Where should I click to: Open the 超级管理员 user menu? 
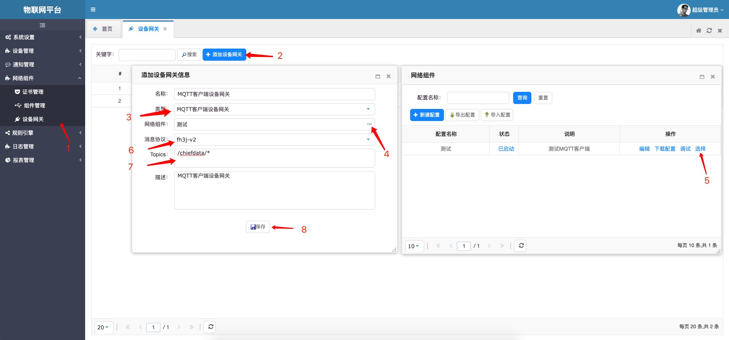point(700,10)
